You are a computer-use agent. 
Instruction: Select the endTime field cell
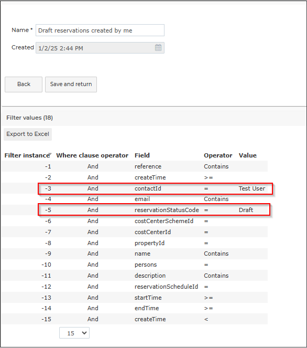click(x=147, y=308)
